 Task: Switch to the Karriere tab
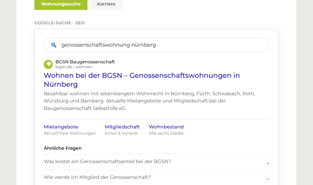point(106,4)
